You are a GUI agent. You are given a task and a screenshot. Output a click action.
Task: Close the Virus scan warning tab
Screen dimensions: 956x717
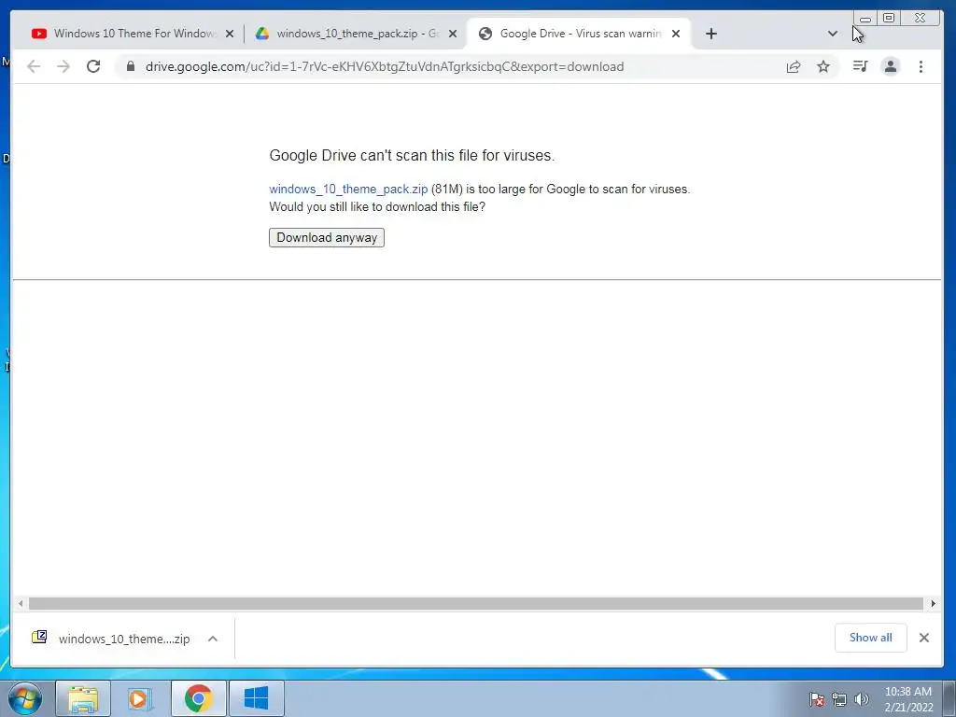point(676,34)
